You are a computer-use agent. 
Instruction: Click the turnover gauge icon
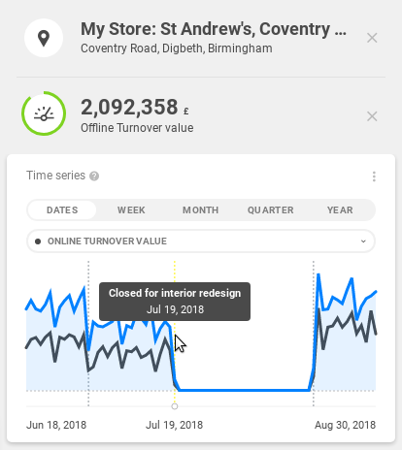point(44,113)
